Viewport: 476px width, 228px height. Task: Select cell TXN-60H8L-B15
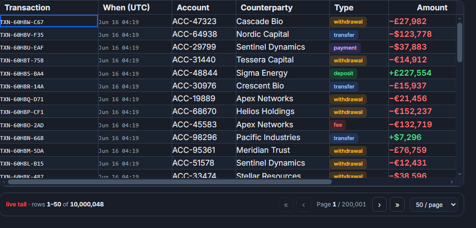[x=49, y=163]
